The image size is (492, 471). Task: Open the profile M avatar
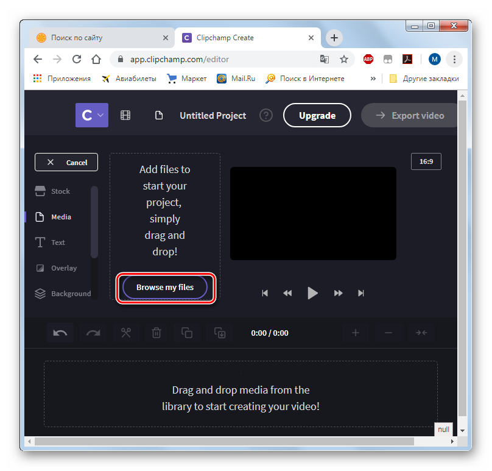(435, 59)
